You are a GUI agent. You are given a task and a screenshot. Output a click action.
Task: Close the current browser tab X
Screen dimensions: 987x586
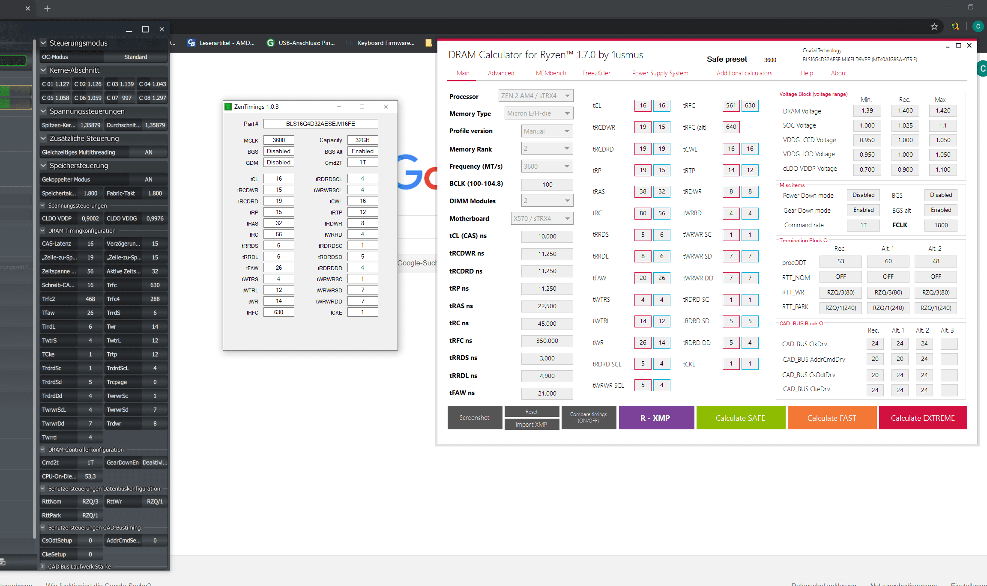(x=28, y=9)
